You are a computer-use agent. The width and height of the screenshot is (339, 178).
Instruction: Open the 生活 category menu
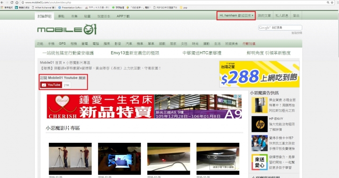tap(217, 44)
